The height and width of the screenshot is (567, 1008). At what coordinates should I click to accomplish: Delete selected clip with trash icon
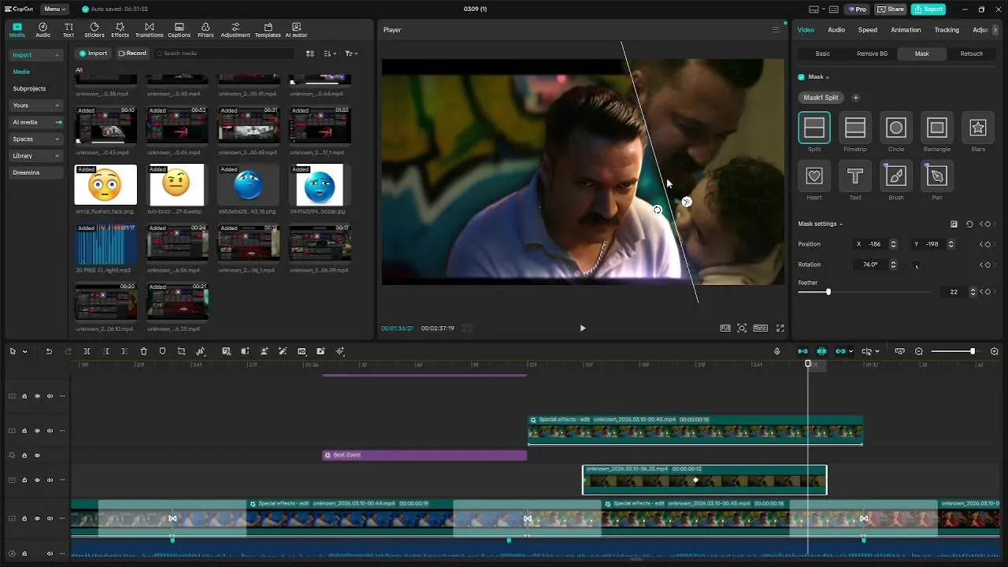coord(143,351)
